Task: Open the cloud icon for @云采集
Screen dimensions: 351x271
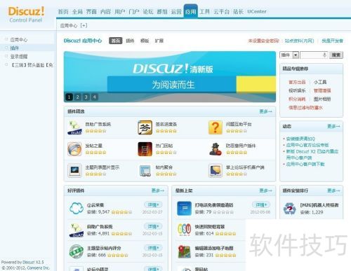Action: [77, 208]
